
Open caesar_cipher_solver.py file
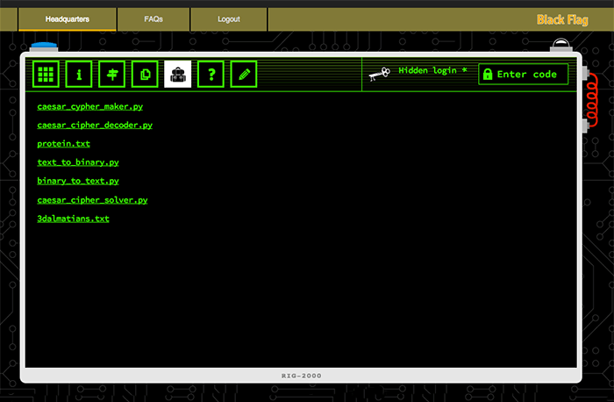[x=92, y=200]
